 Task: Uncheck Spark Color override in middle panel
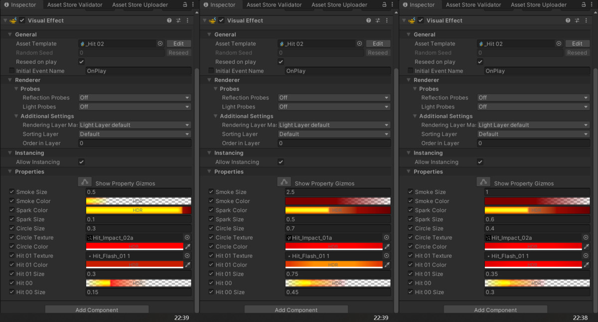click(211, 210)
